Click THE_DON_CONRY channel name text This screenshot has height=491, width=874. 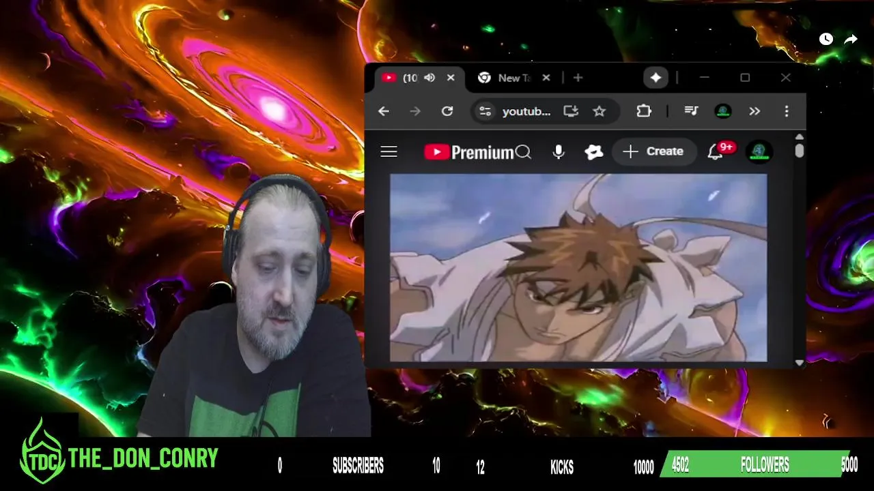tap(143, 459)
